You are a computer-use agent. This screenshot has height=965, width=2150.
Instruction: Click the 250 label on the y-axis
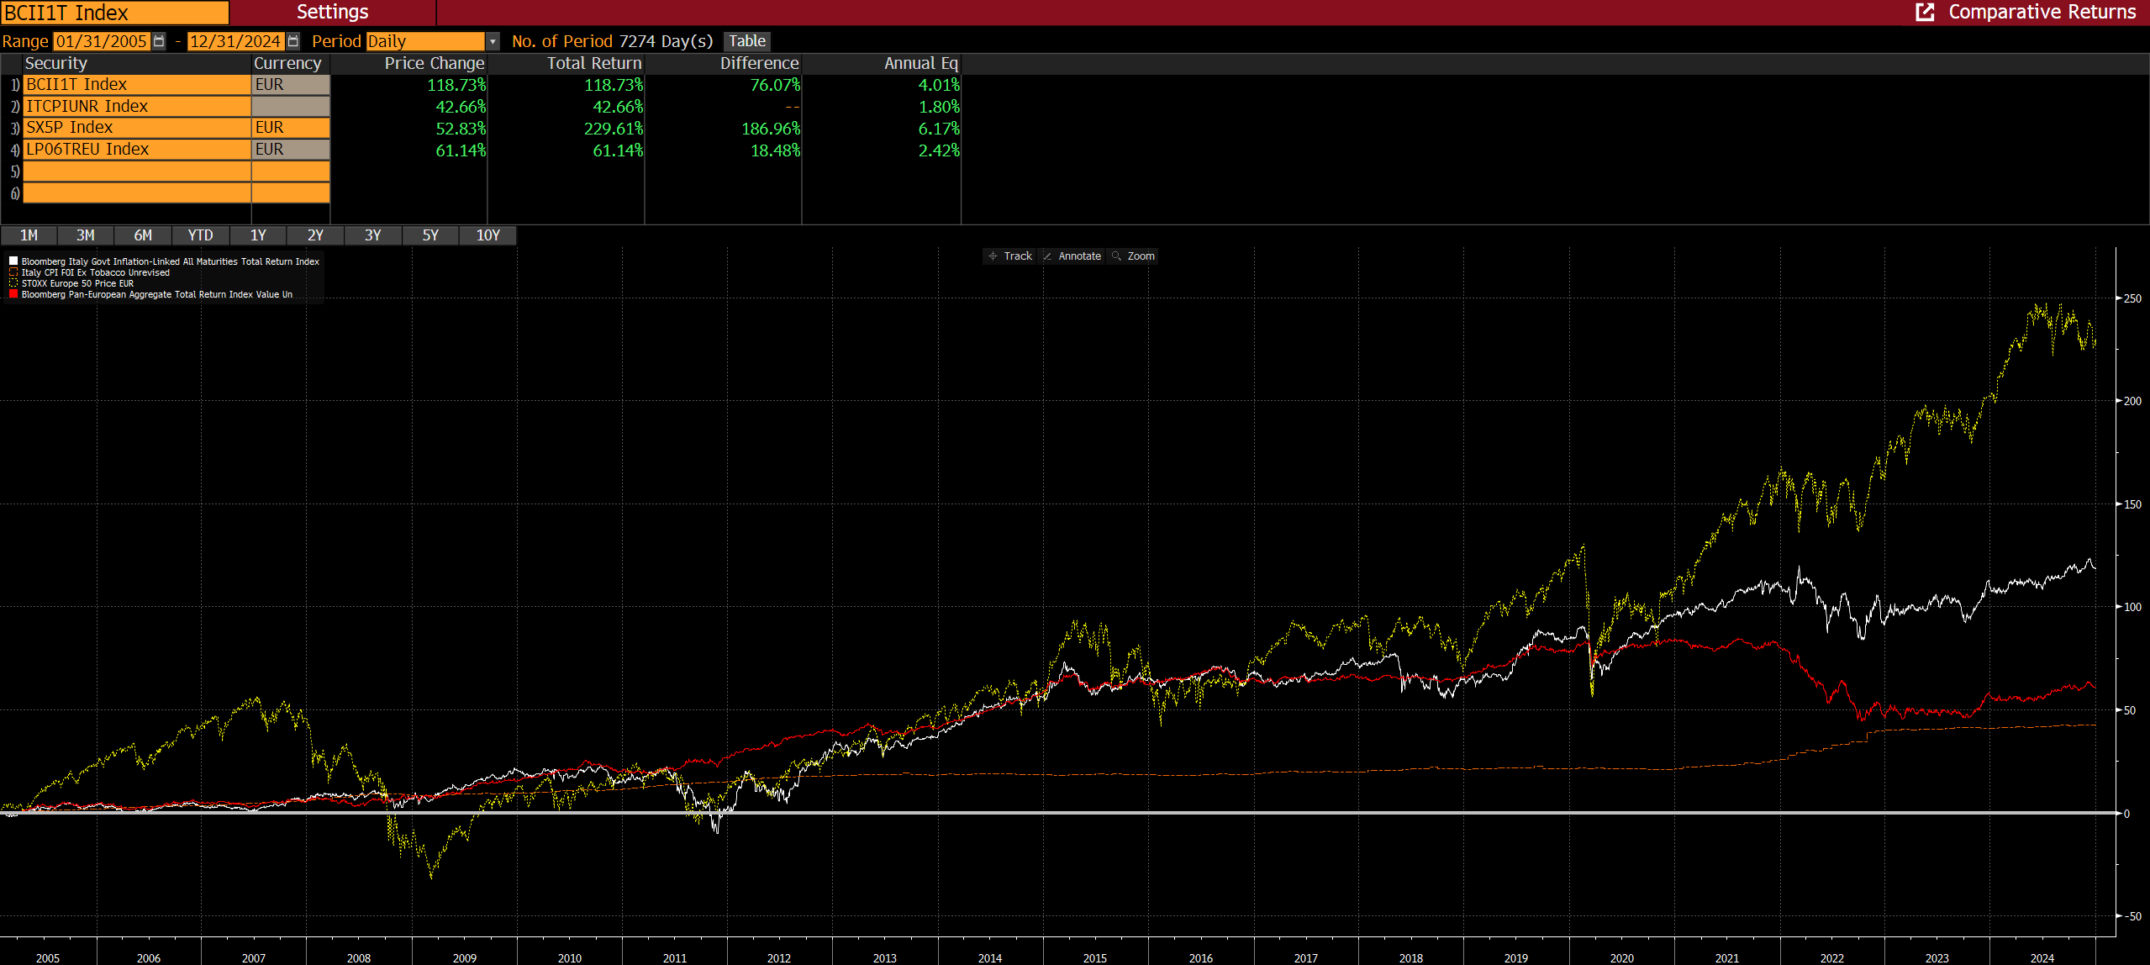click(x=2132, y=298)
